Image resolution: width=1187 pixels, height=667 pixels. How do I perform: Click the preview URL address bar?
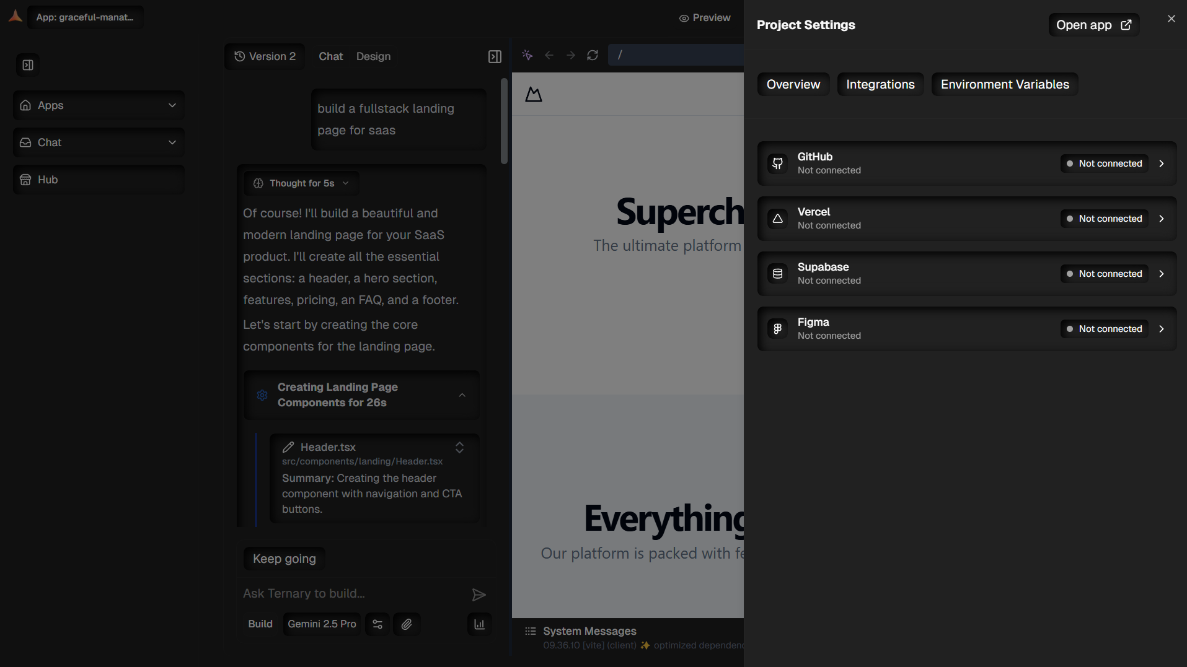click(x=676, y=55)
